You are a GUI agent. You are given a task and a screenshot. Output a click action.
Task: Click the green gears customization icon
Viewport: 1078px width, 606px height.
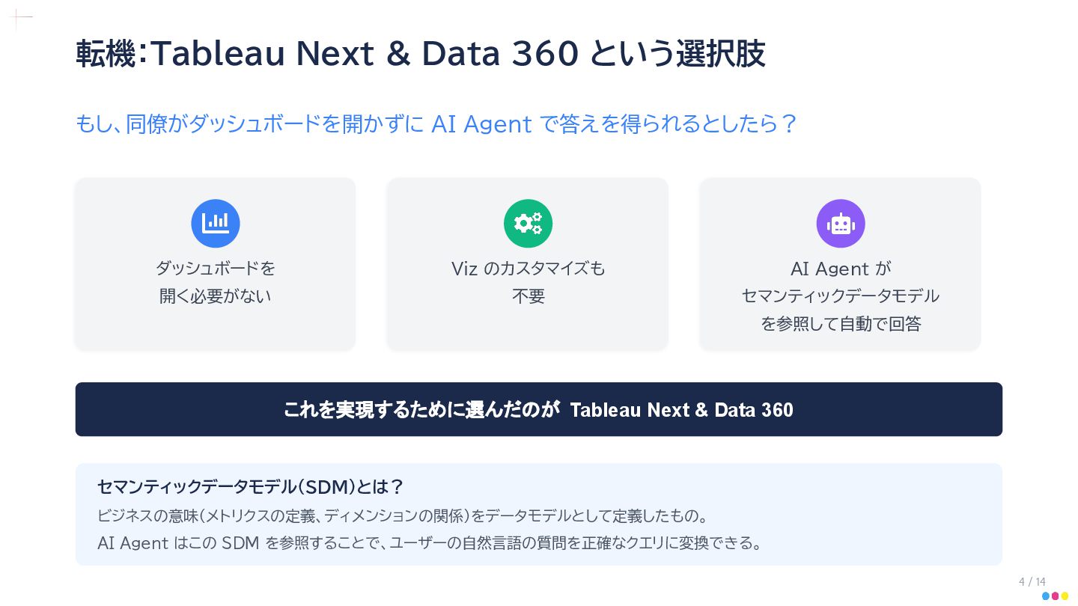[528, 223]
